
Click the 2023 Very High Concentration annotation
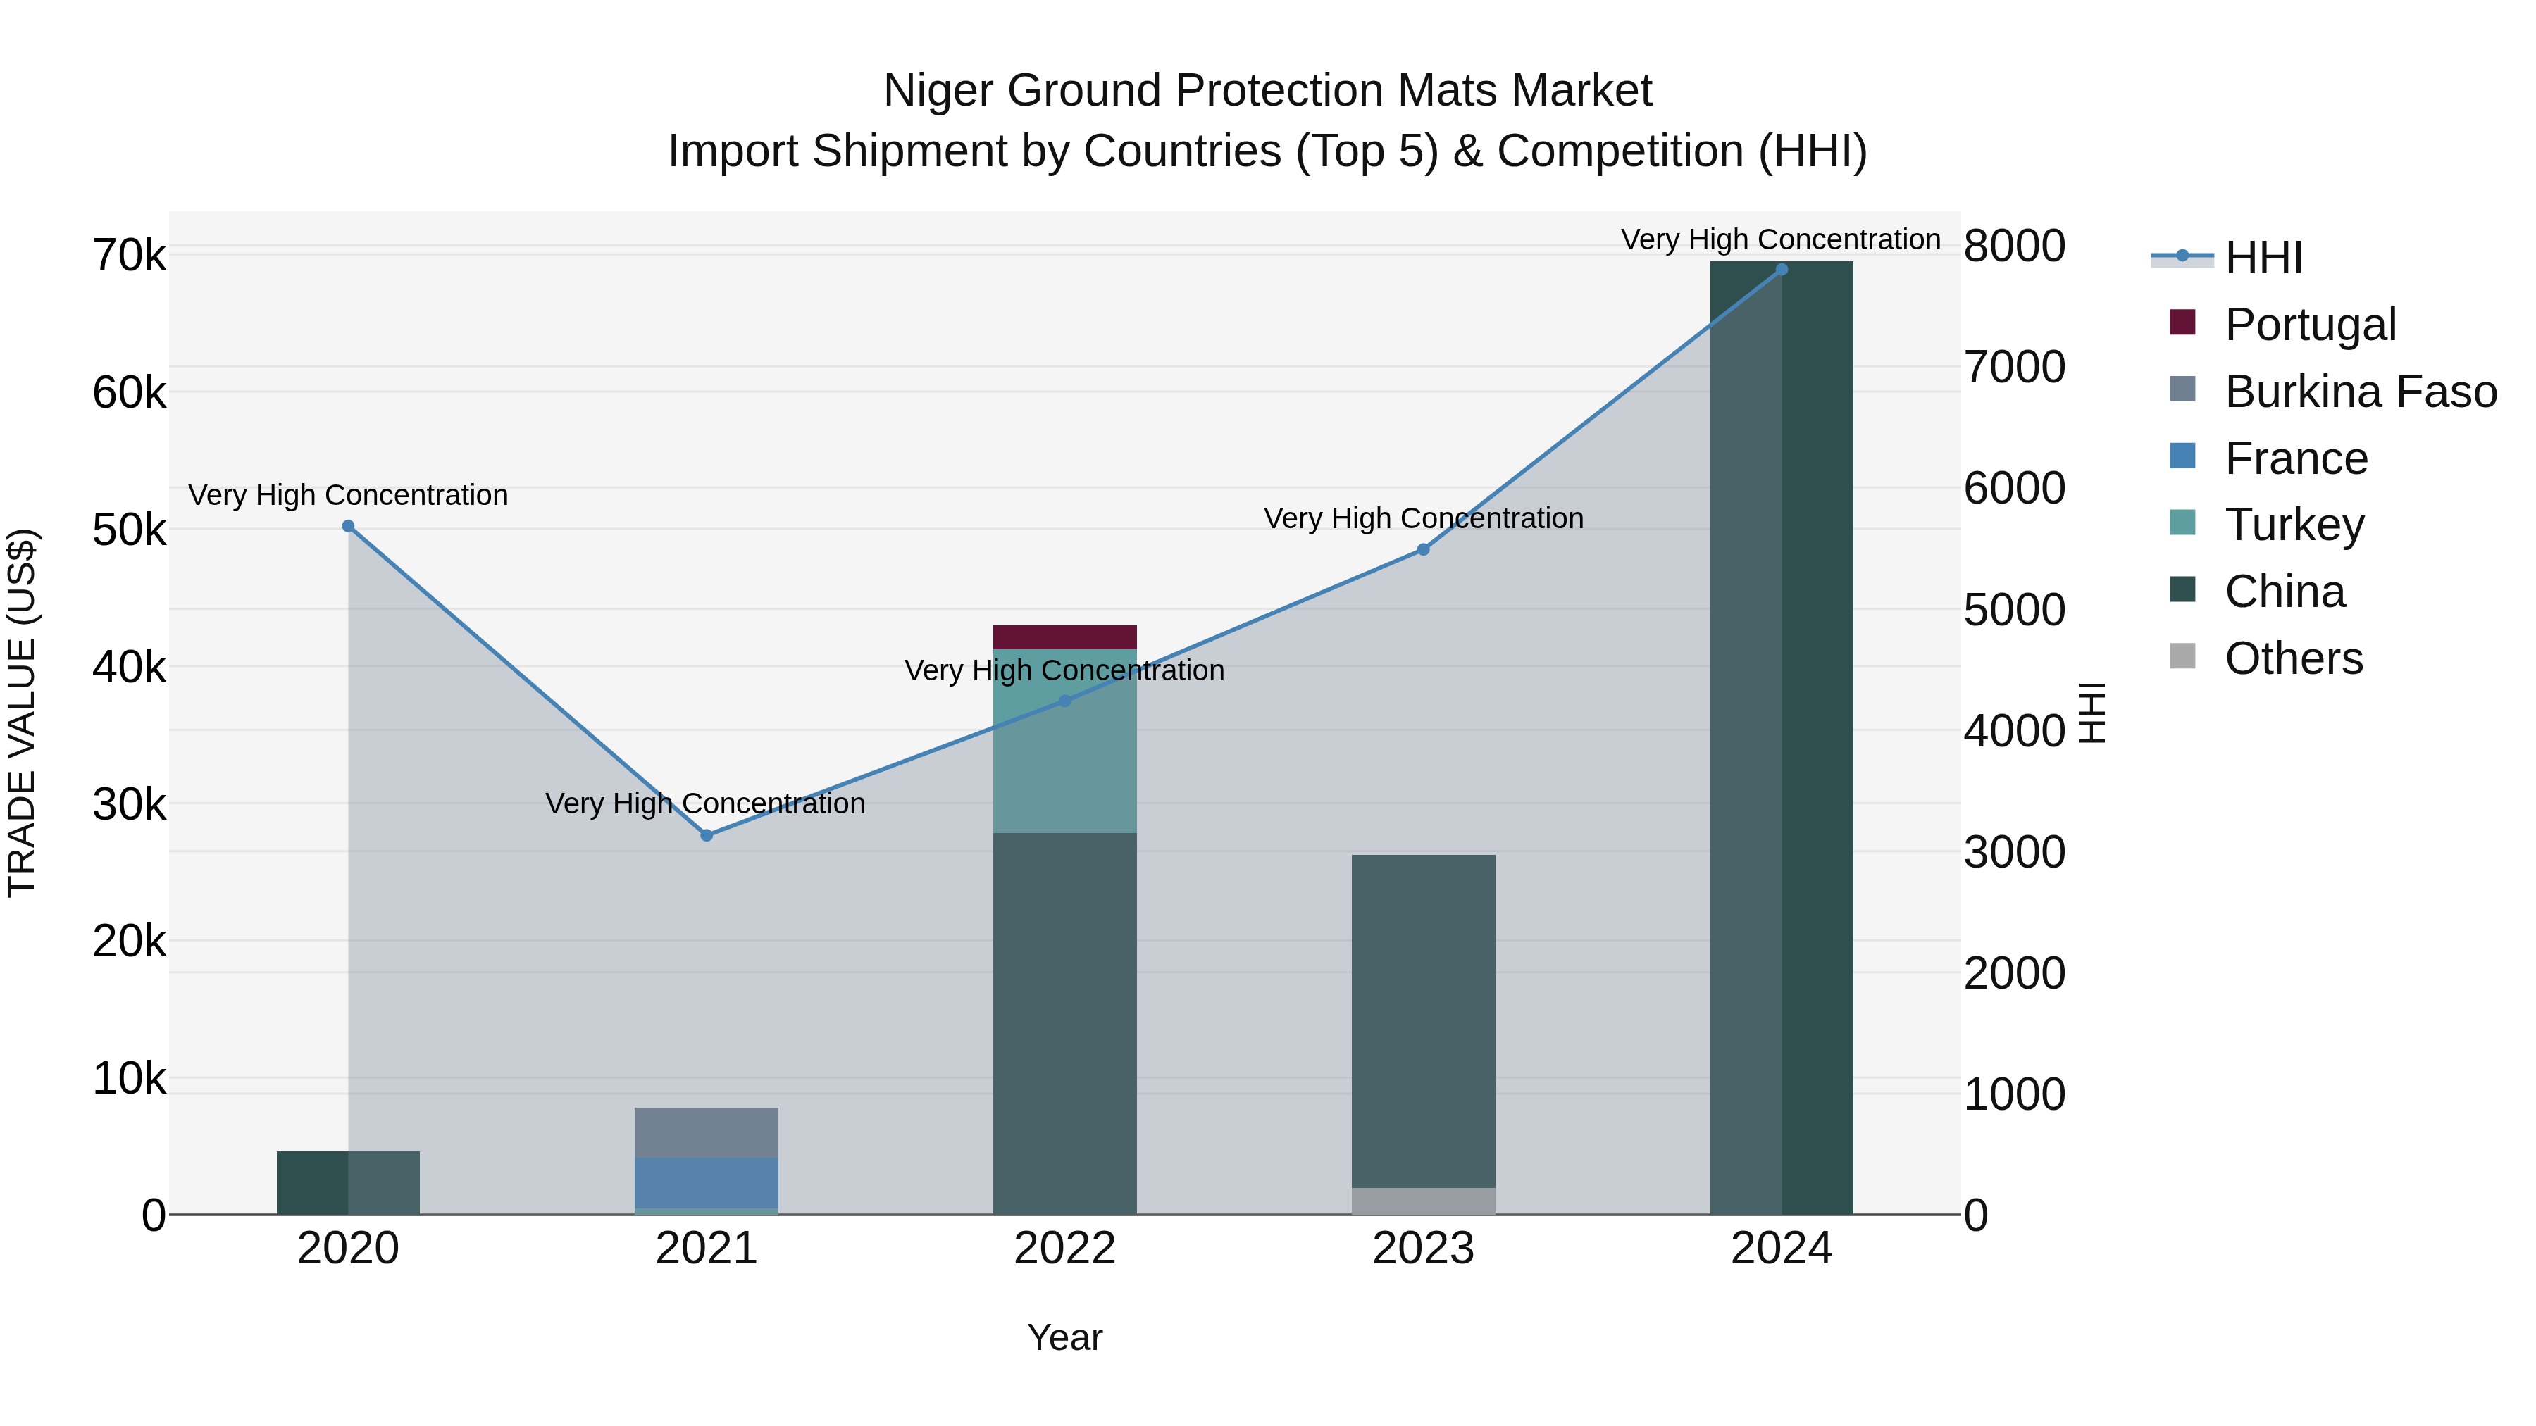pos(1424,518)
